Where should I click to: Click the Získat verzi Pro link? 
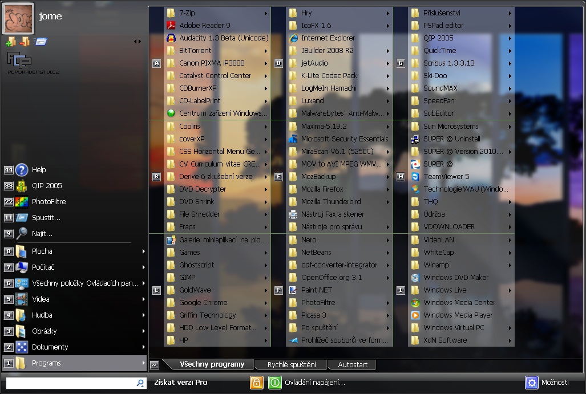pos(181,383)
